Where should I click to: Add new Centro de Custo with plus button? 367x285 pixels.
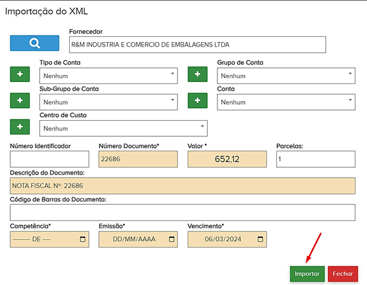tap(20, 127)
